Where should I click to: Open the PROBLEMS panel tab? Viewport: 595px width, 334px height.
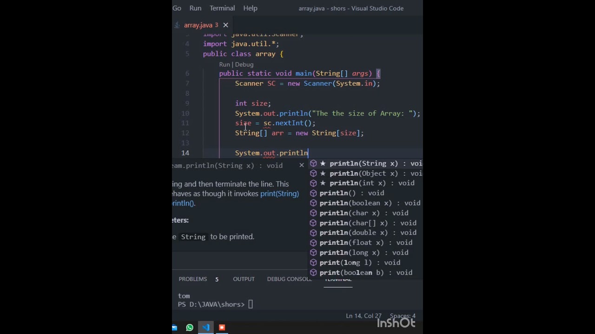pos(193,279)
